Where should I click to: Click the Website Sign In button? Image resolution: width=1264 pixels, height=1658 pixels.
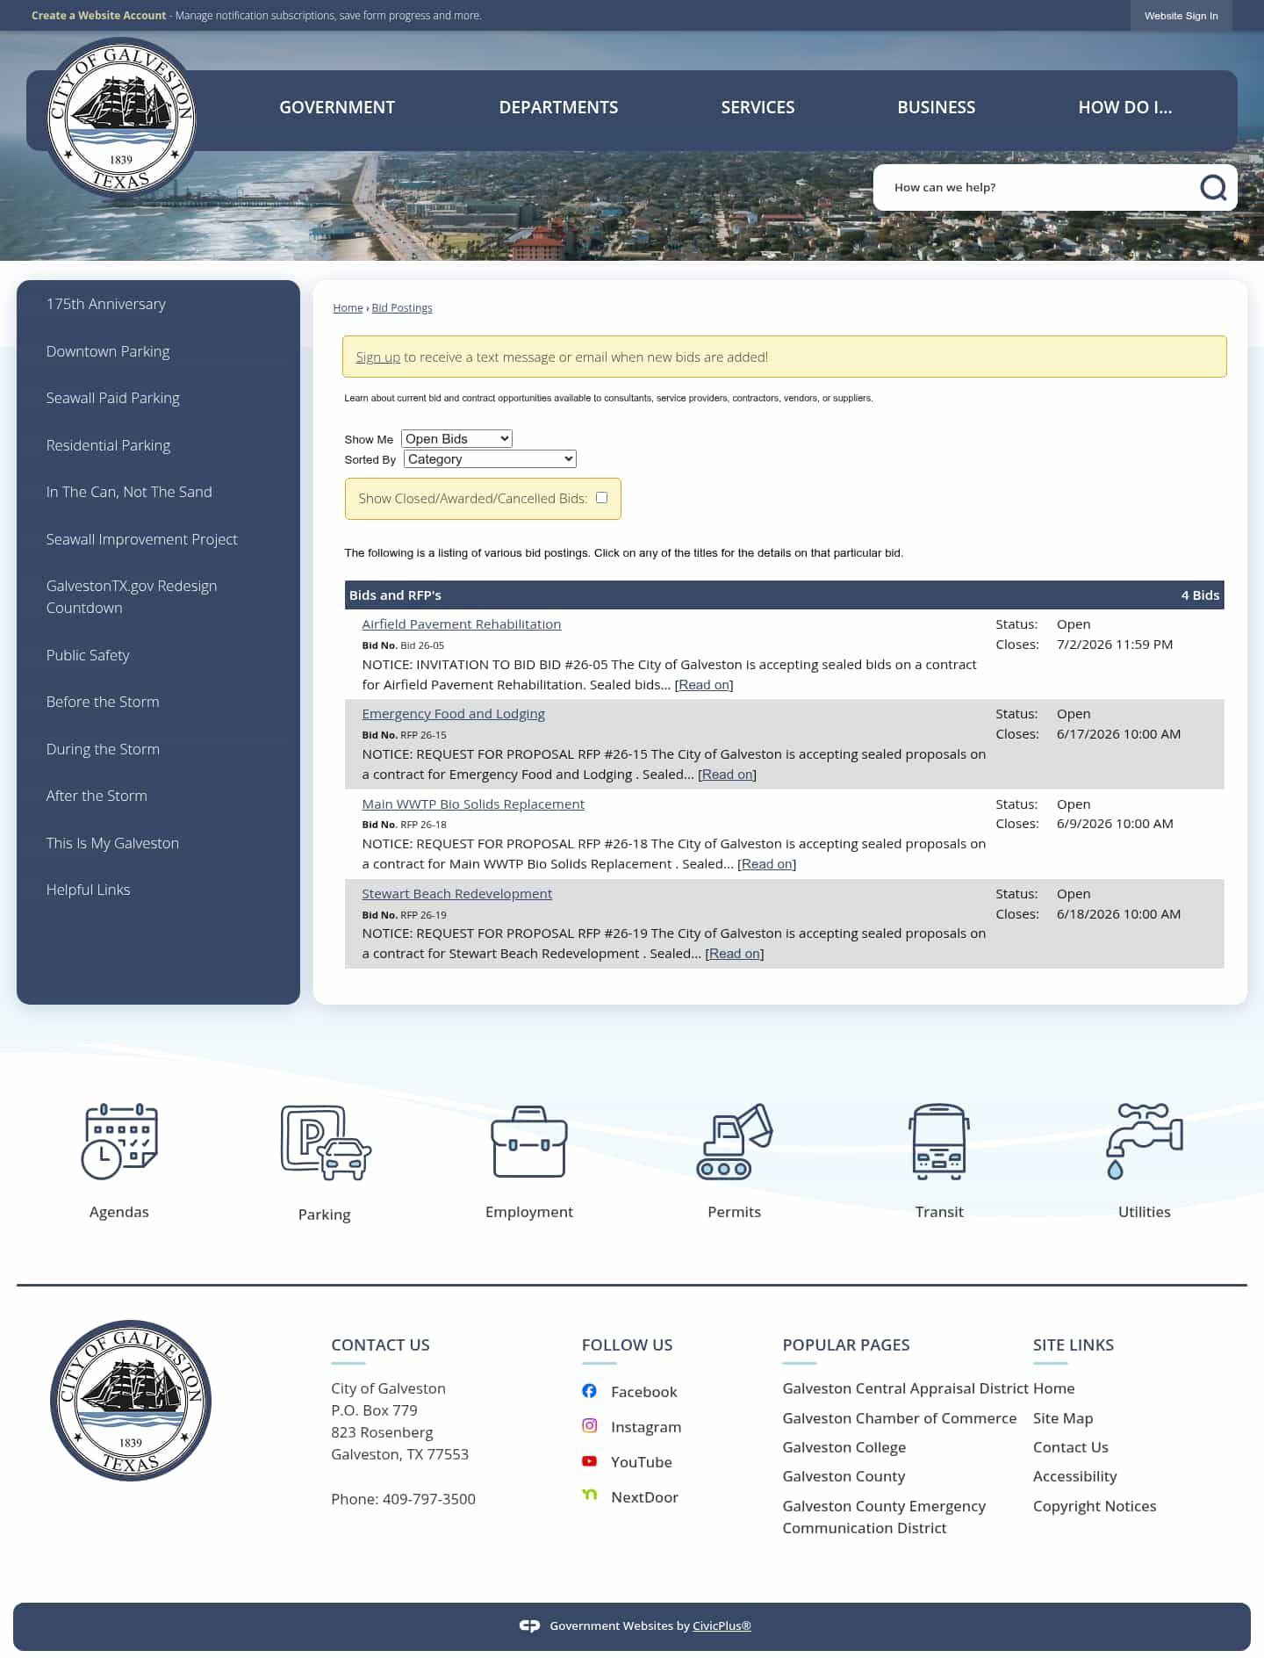1181,16
